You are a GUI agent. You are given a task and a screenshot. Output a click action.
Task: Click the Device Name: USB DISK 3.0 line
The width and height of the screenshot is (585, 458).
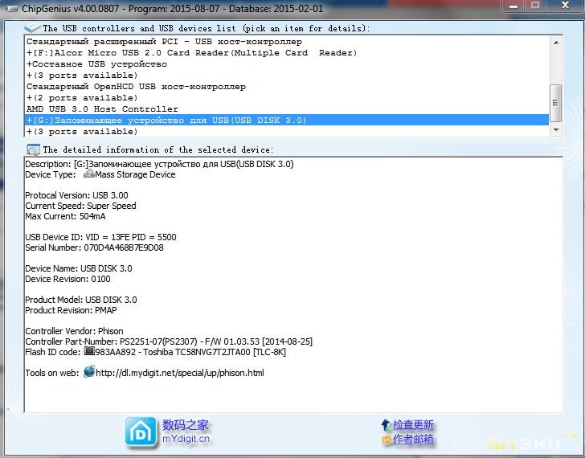(x=79, y=268)
